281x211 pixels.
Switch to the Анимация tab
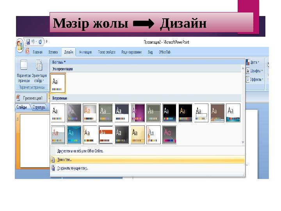pos(85,52)
